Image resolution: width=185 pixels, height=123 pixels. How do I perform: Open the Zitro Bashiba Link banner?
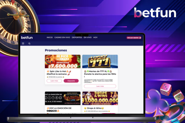[63, 98]
